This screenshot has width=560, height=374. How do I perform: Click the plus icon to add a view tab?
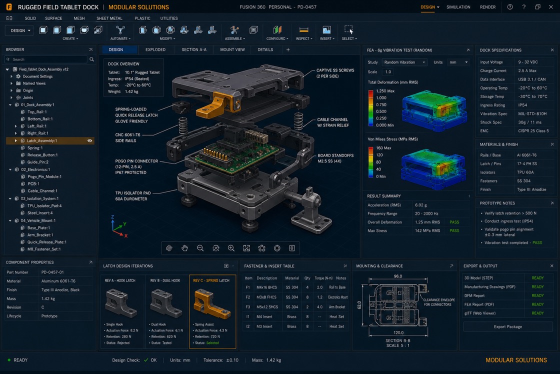(x=288, y=49)
